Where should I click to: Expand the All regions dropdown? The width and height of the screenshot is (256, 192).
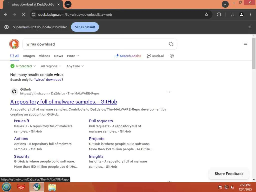click(51, 66)
